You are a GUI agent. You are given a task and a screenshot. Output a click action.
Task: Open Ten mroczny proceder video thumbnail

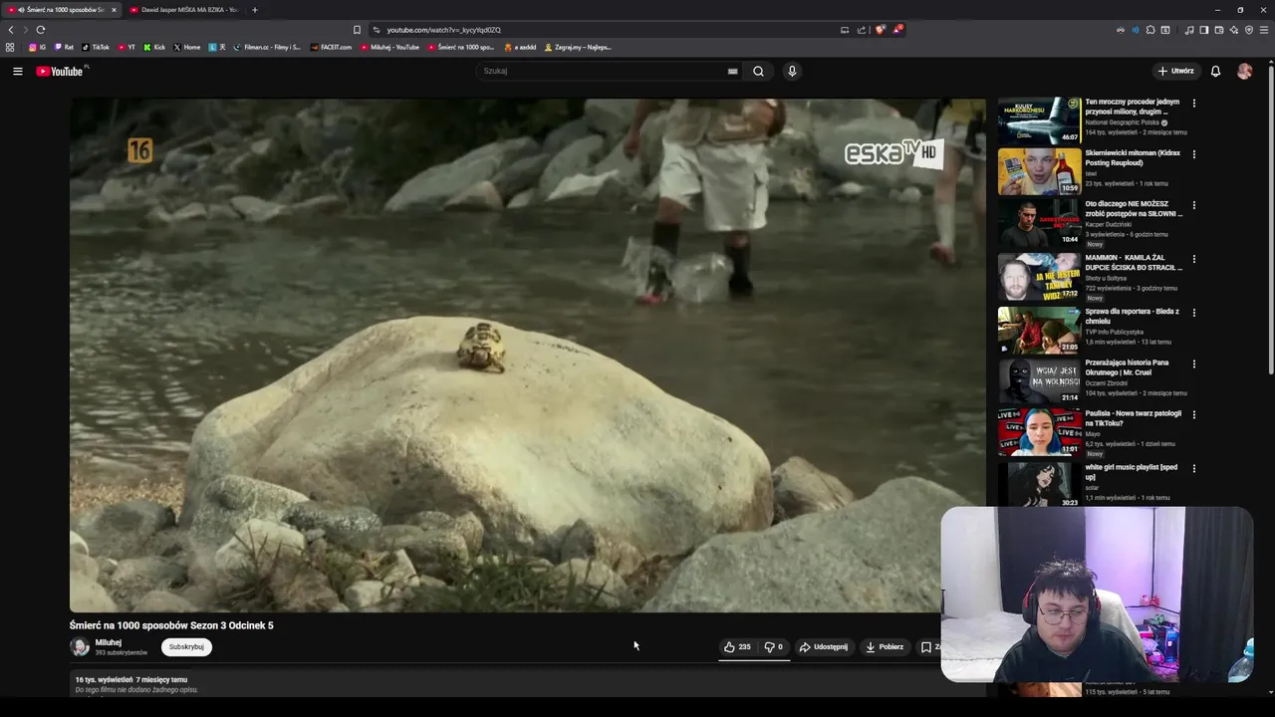point(1039,119)
